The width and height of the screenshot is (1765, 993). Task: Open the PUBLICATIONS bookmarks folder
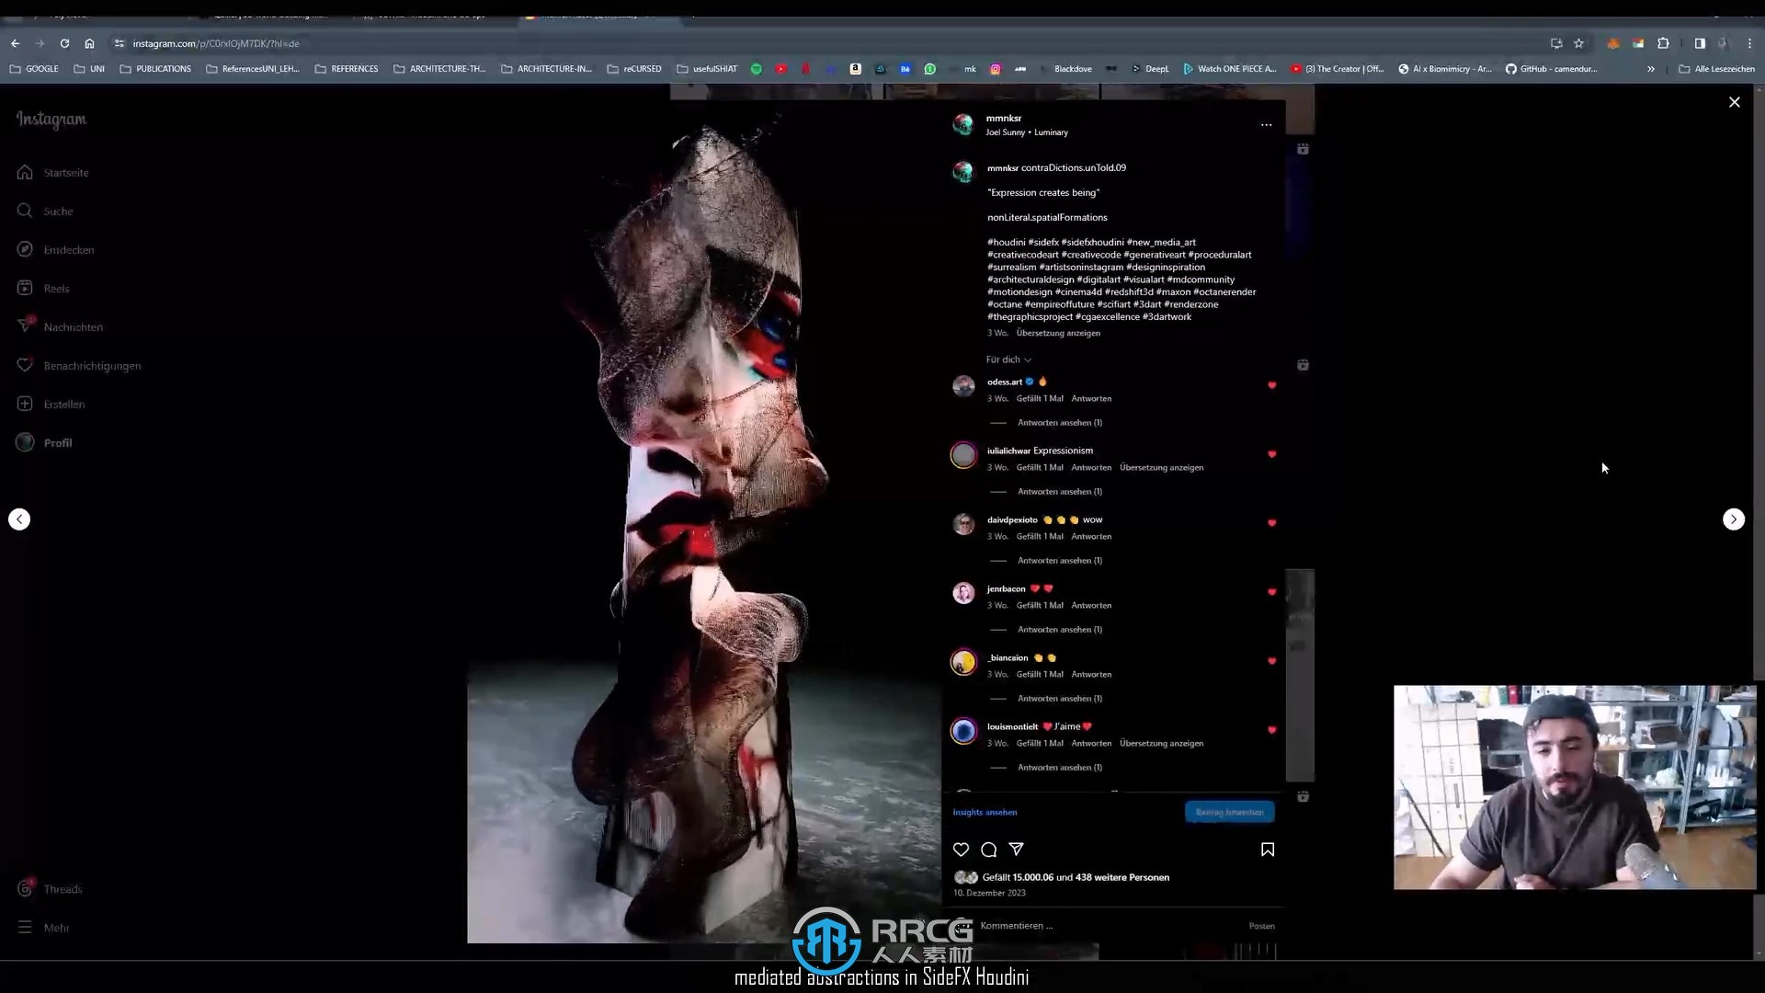click(x=155, y=69)
